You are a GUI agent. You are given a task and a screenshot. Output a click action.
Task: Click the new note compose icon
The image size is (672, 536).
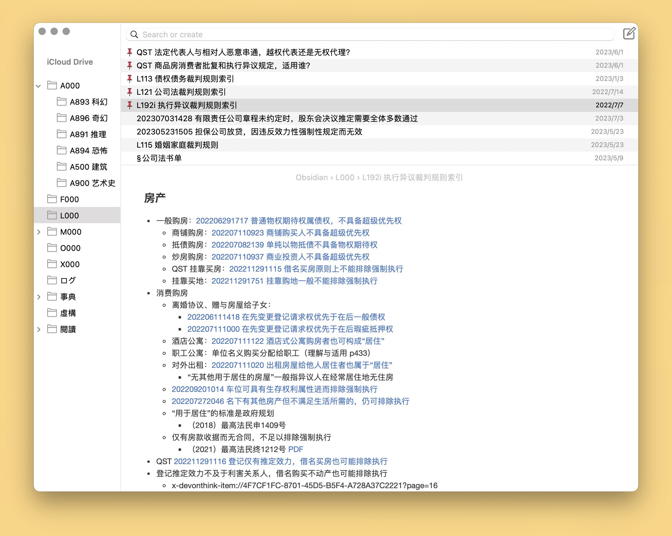[629, 34]
